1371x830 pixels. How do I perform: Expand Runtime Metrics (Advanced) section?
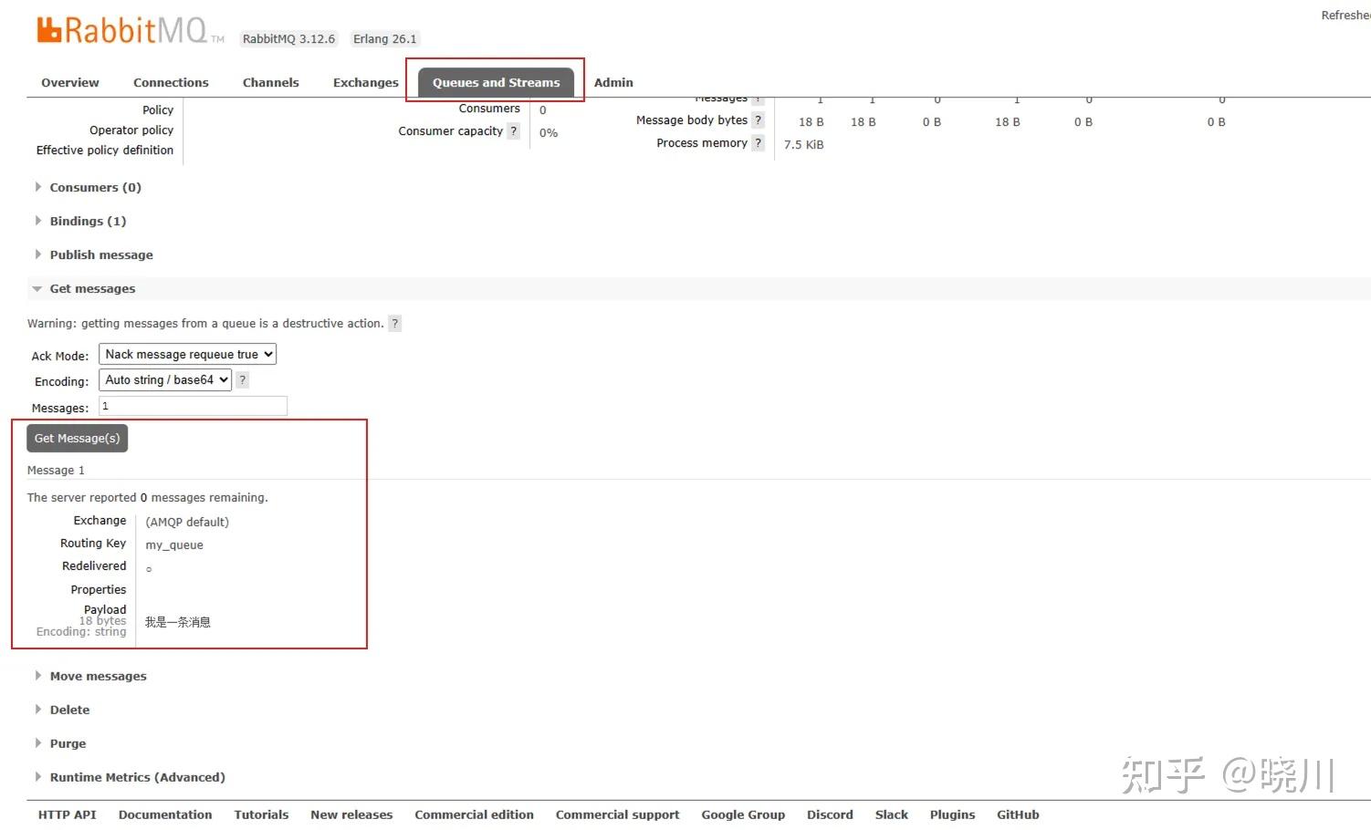pyautogui.click(x=137, y=778)
